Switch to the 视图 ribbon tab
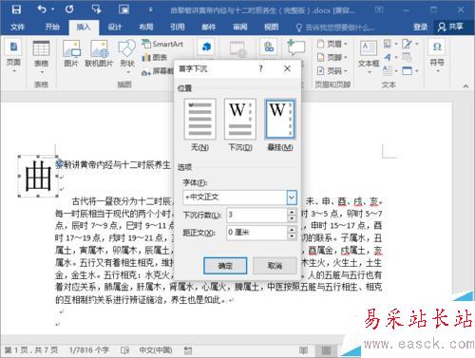The width and height of the screenshot is (475, 358). 272,27
